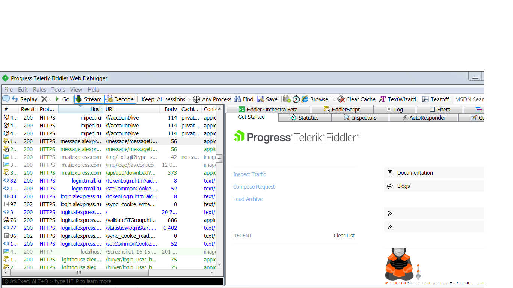Click the Load Archive link
The image size is (513, 288).
[248, 199]
